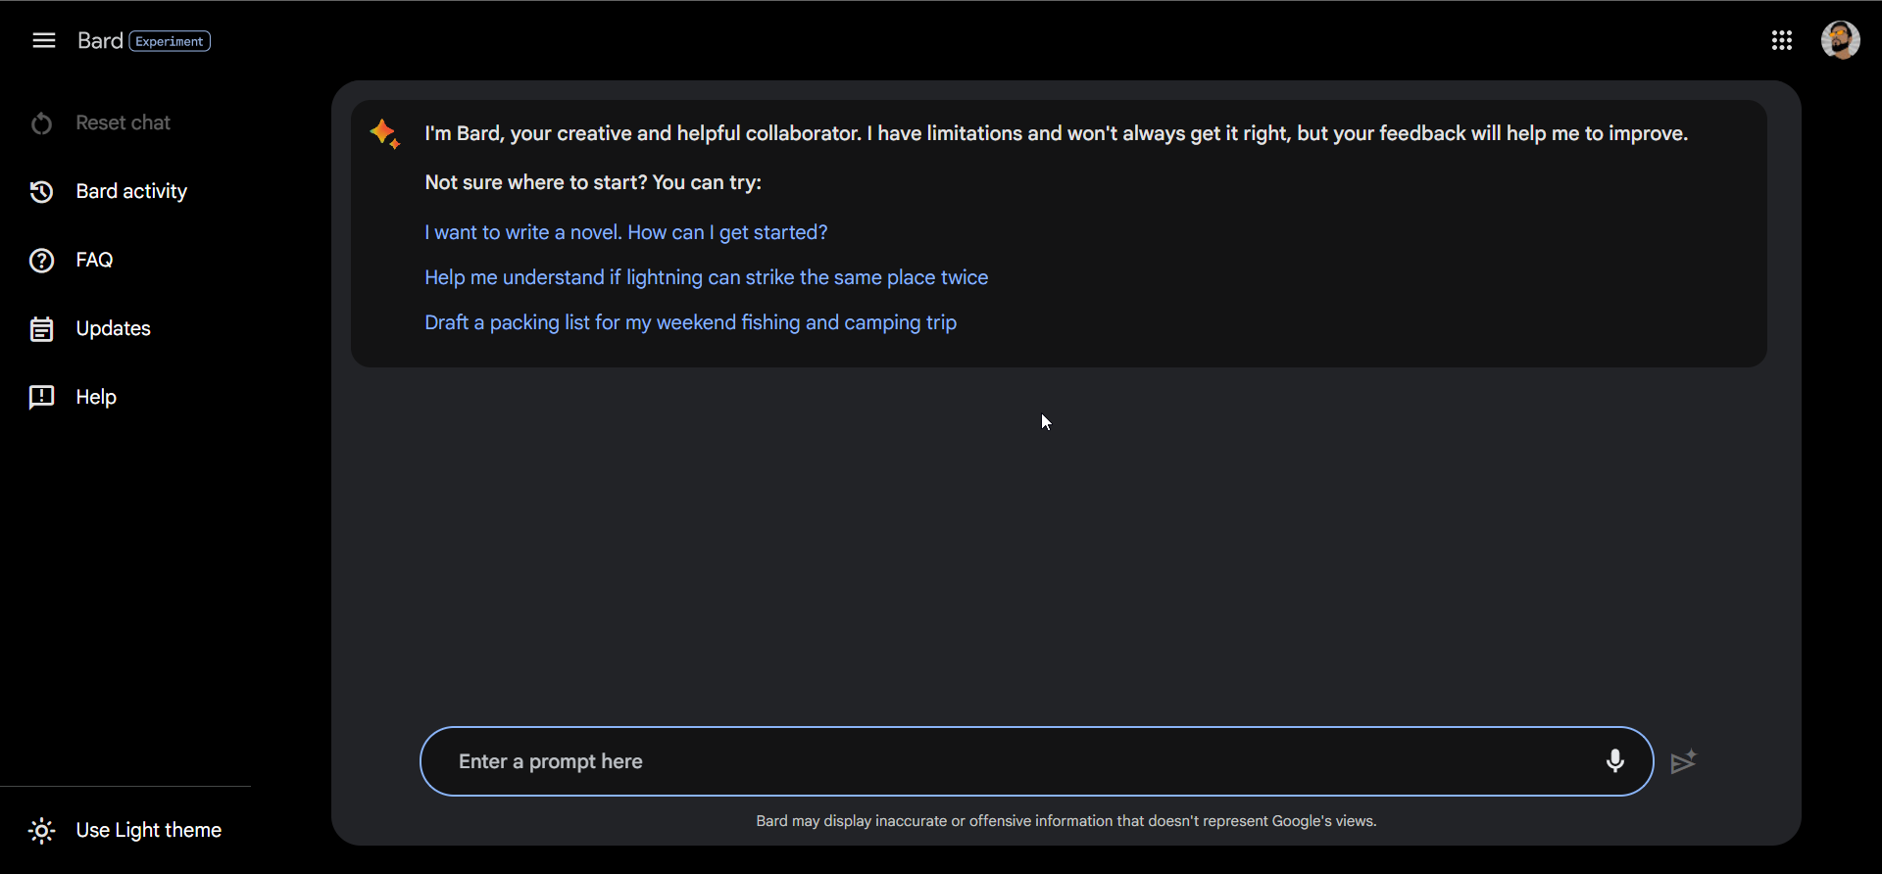Open the hamburger main menu
Image resolution: width=1882 pixels, height=874 pixels.
(x=43, y=40)
